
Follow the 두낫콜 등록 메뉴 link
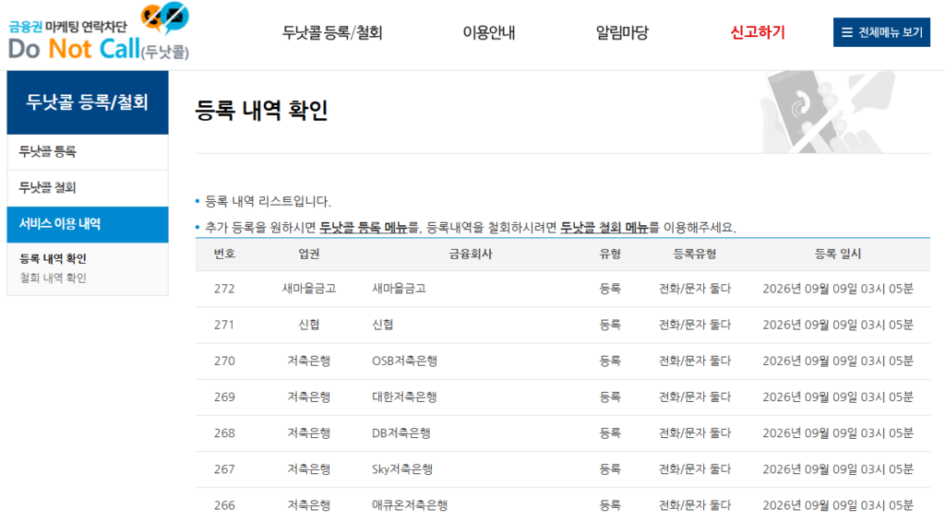[x=364, y=228]
